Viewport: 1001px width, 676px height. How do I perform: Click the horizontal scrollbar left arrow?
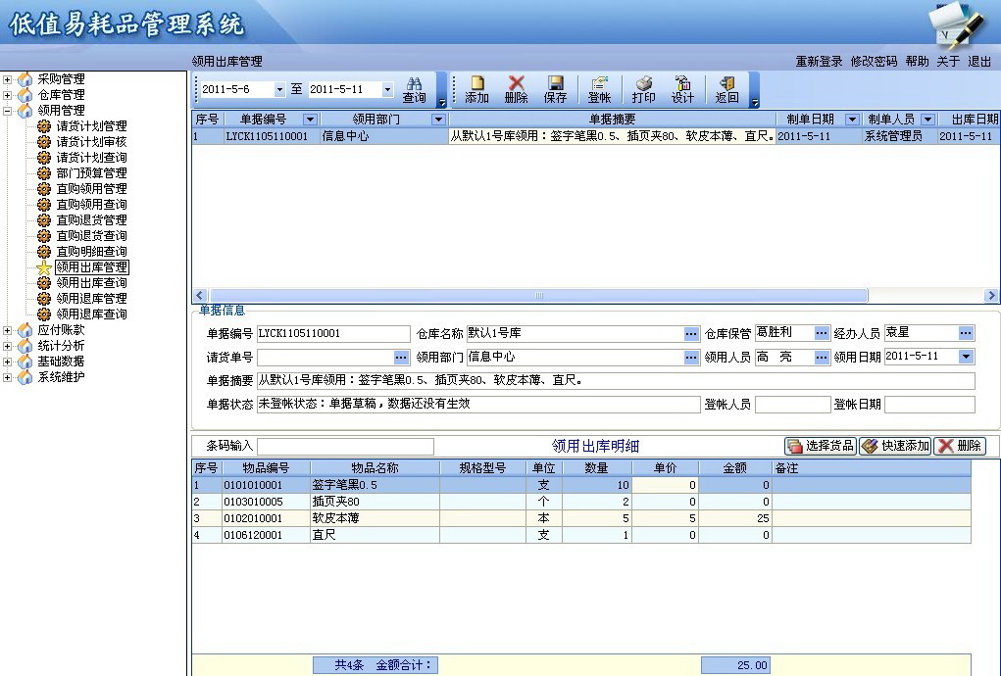point(199,295)
